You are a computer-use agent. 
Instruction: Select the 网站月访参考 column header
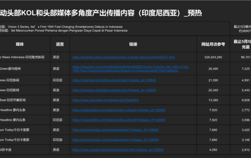(213, 44)
